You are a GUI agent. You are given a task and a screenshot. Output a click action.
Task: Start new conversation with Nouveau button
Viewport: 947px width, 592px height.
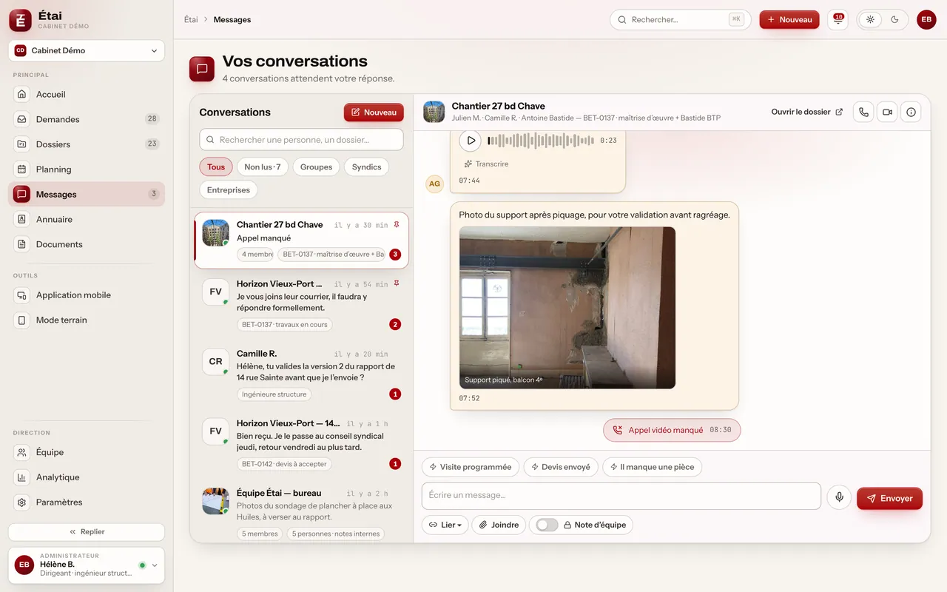pyautogui.click(x=374, y=112)
